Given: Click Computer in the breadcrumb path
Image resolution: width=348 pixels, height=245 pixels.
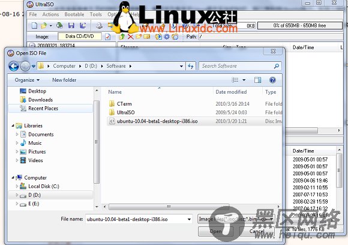Looking at the screenshot, I should click(x=64, y=66).
